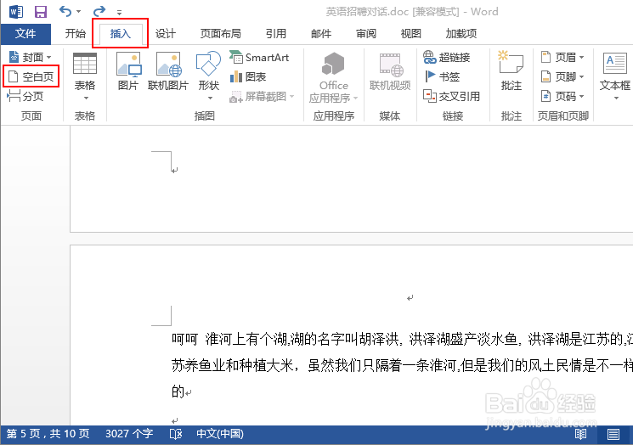Open the 加载项 tab
The width and height of the screenshot is (633, 445).
tap(461, 33)
